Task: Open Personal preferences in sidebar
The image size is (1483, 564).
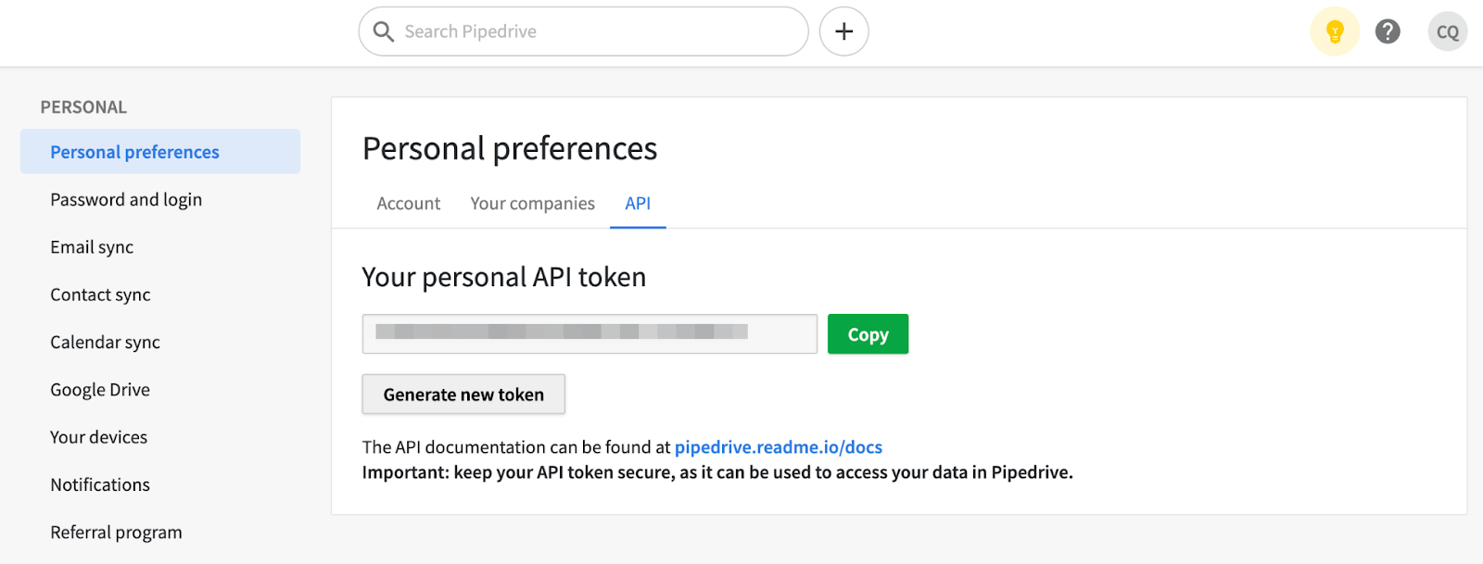Action: point(160,152)
